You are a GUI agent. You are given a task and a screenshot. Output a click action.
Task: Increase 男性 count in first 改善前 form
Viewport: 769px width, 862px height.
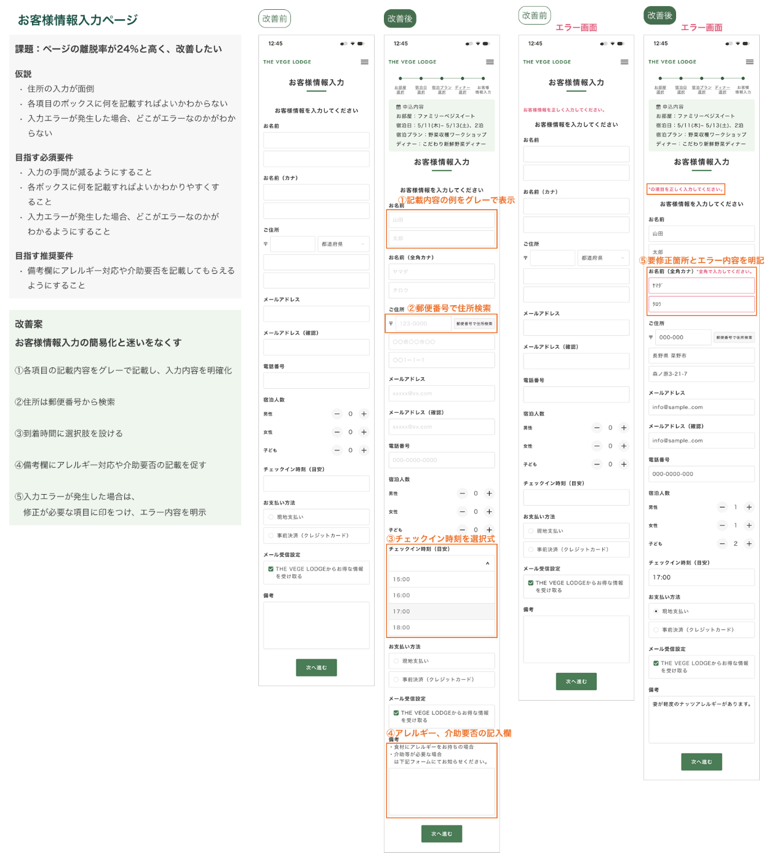pos(364,414)
